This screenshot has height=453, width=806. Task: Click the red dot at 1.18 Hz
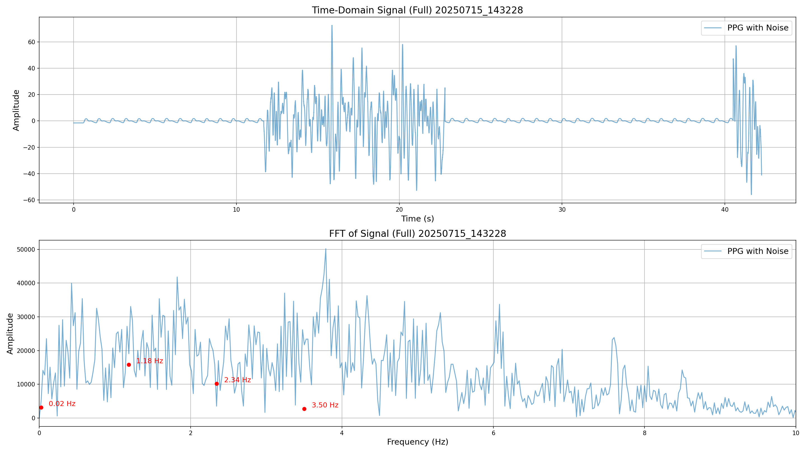tap(129, 365)
